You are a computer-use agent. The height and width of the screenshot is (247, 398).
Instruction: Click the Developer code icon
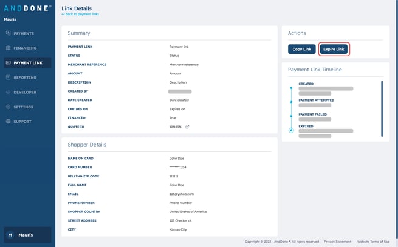click(8, 92)
